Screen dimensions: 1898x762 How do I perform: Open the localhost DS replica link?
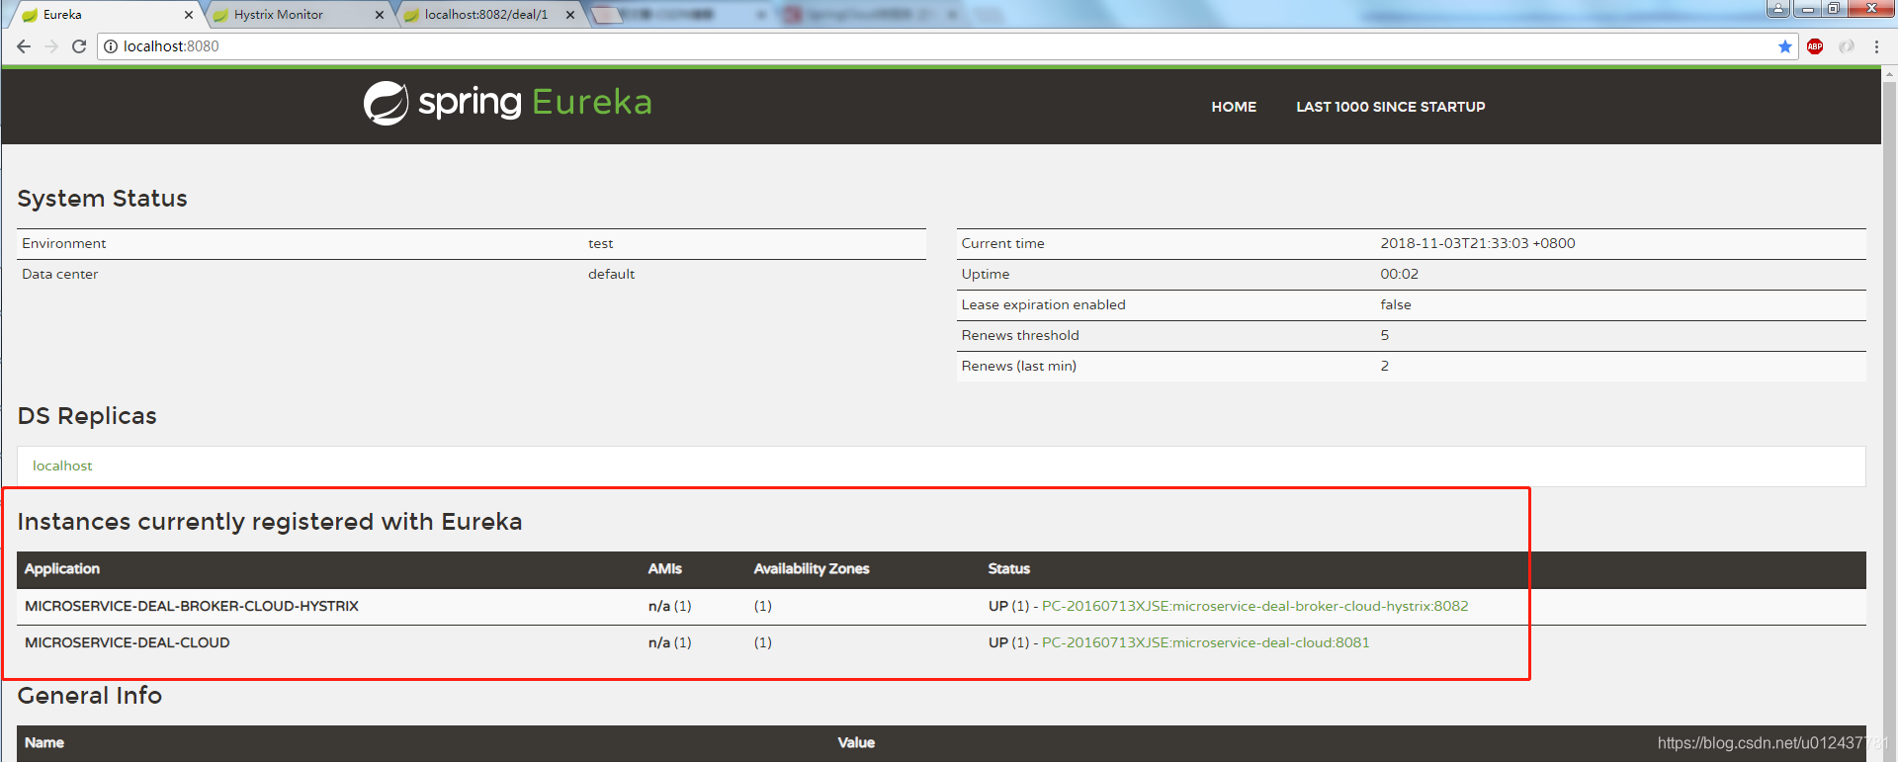pyautogui.click(x=62, y=466)
